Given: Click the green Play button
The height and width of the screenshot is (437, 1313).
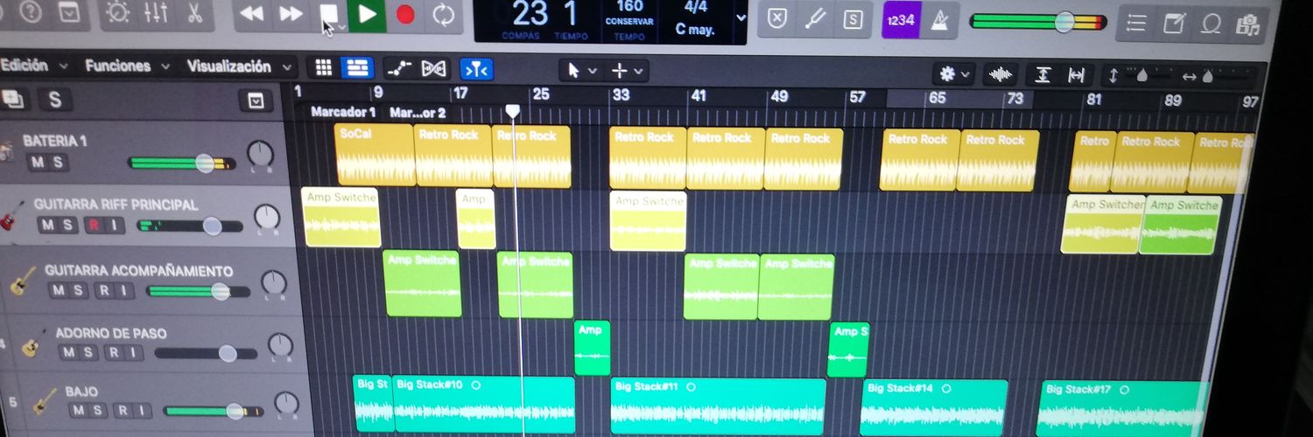Looking at the screenshot, I should pos(368,15).
